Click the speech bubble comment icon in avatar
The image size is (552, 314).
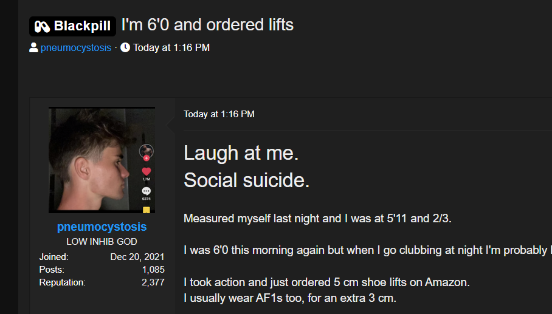click(x=146, y=191)
